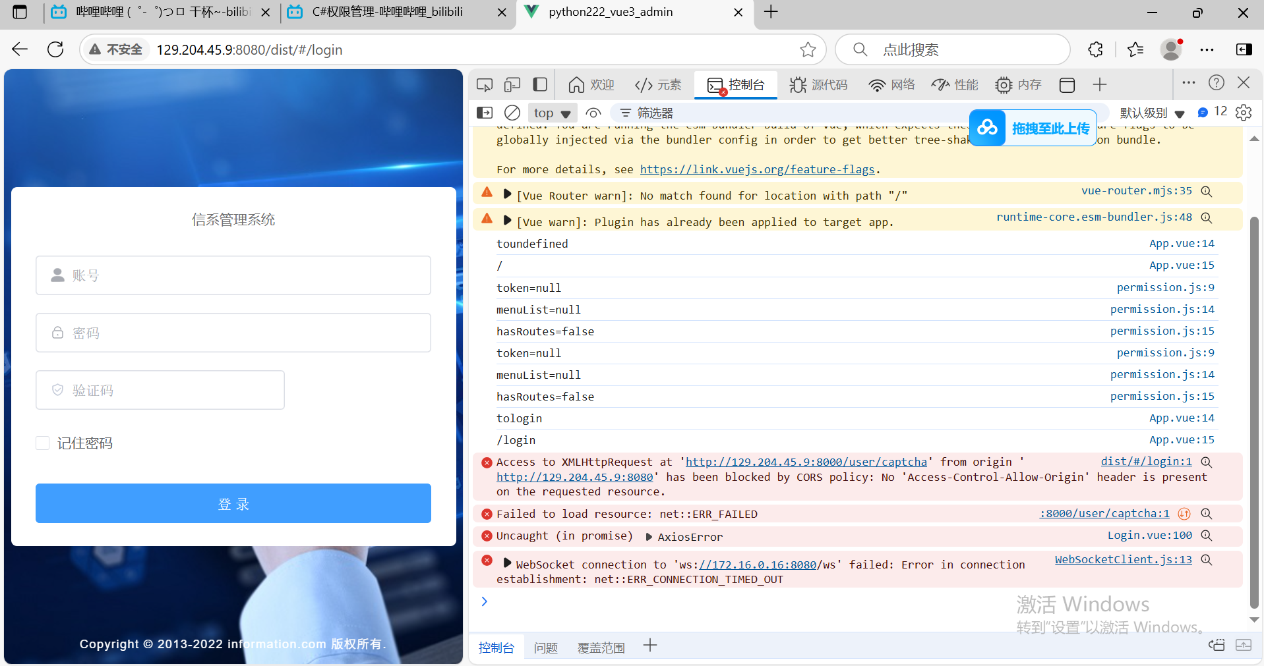1264x666 pixels.
Task: Check the 记住密码 checkbox
Action: [42, 443]
